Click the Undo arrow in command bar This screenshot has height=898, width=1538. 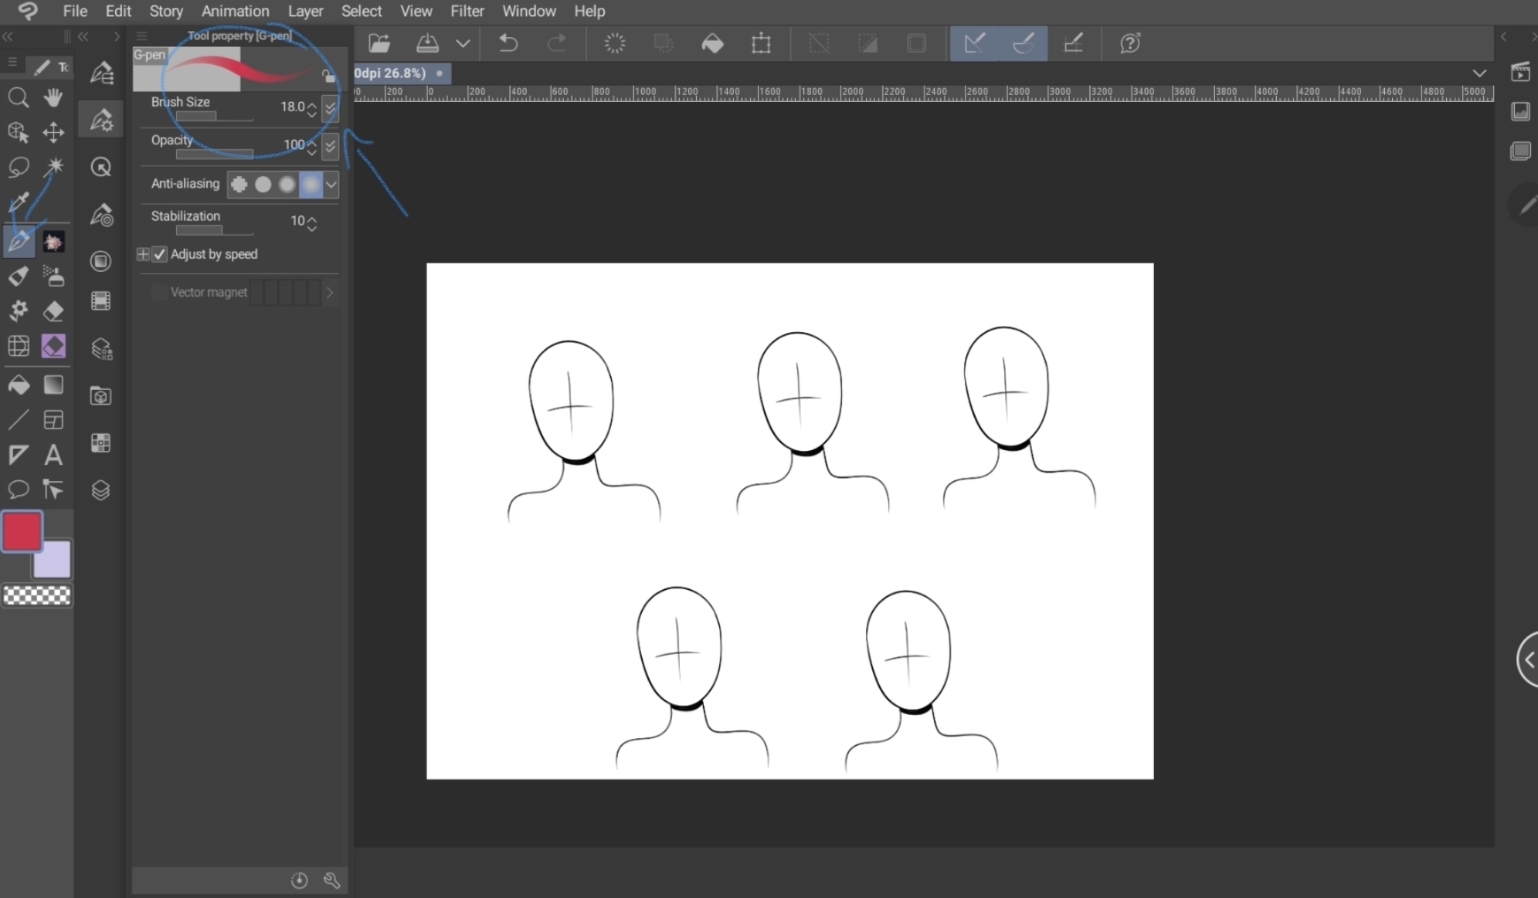click(508, 43)
